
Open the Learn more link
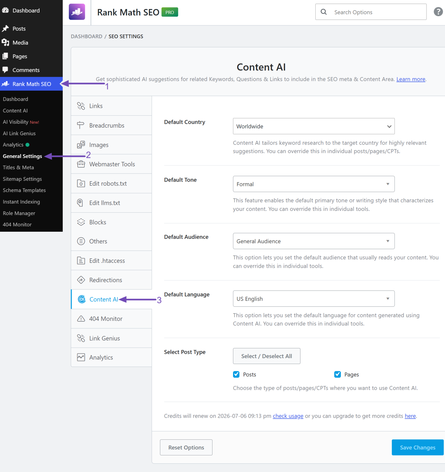pos(411,79)
